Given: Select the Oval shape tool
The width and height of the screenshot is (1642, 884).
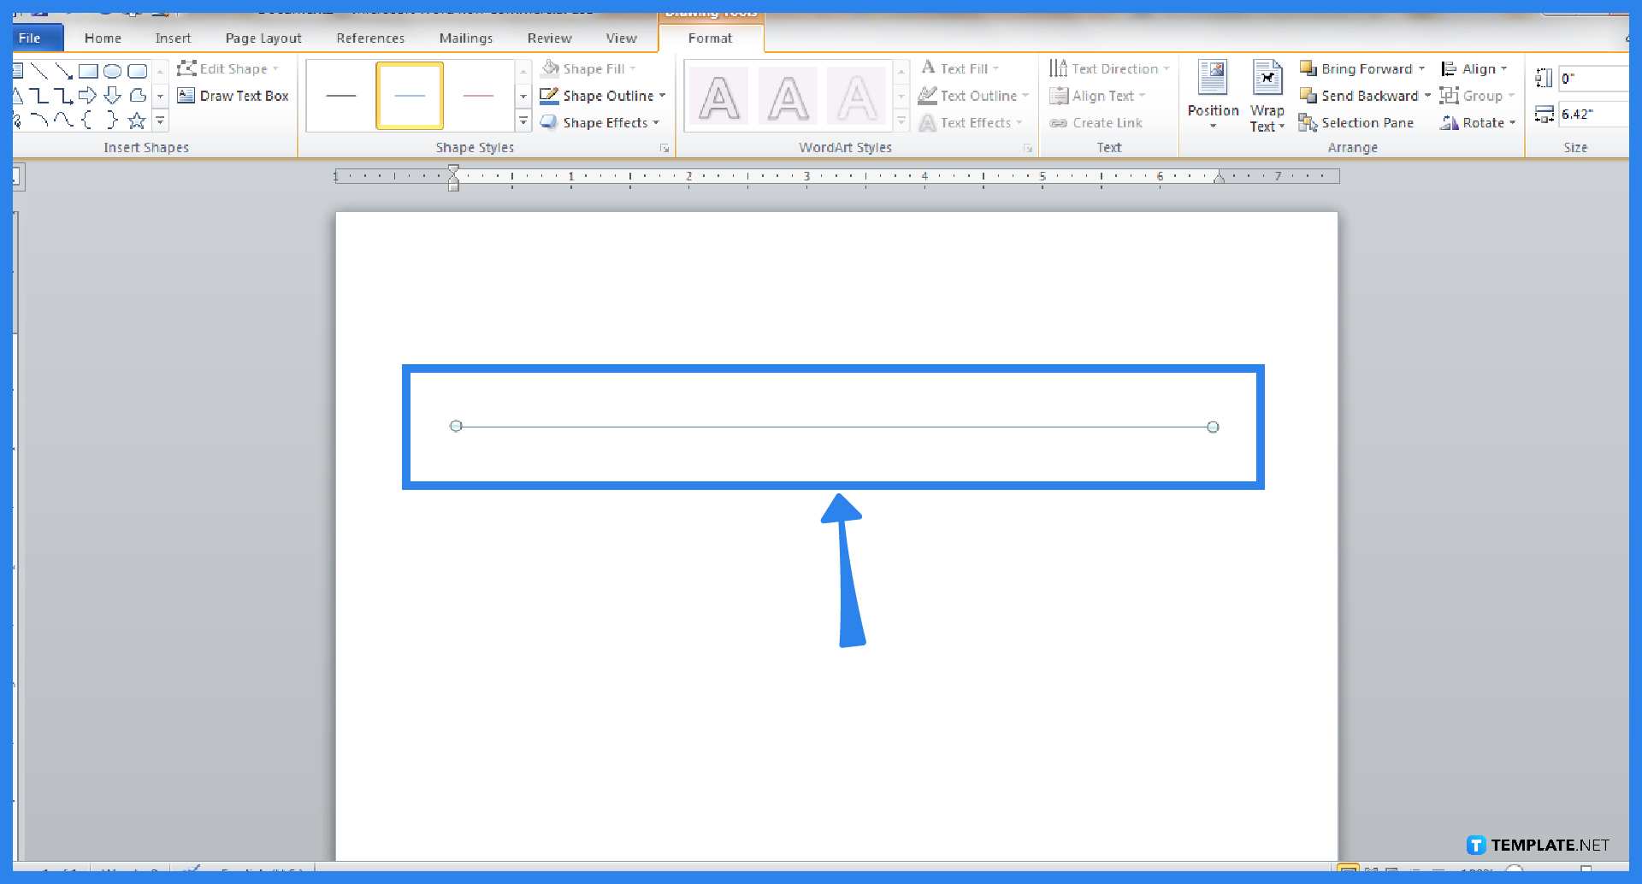Looking at the screenshot, I should coord(112,71).
